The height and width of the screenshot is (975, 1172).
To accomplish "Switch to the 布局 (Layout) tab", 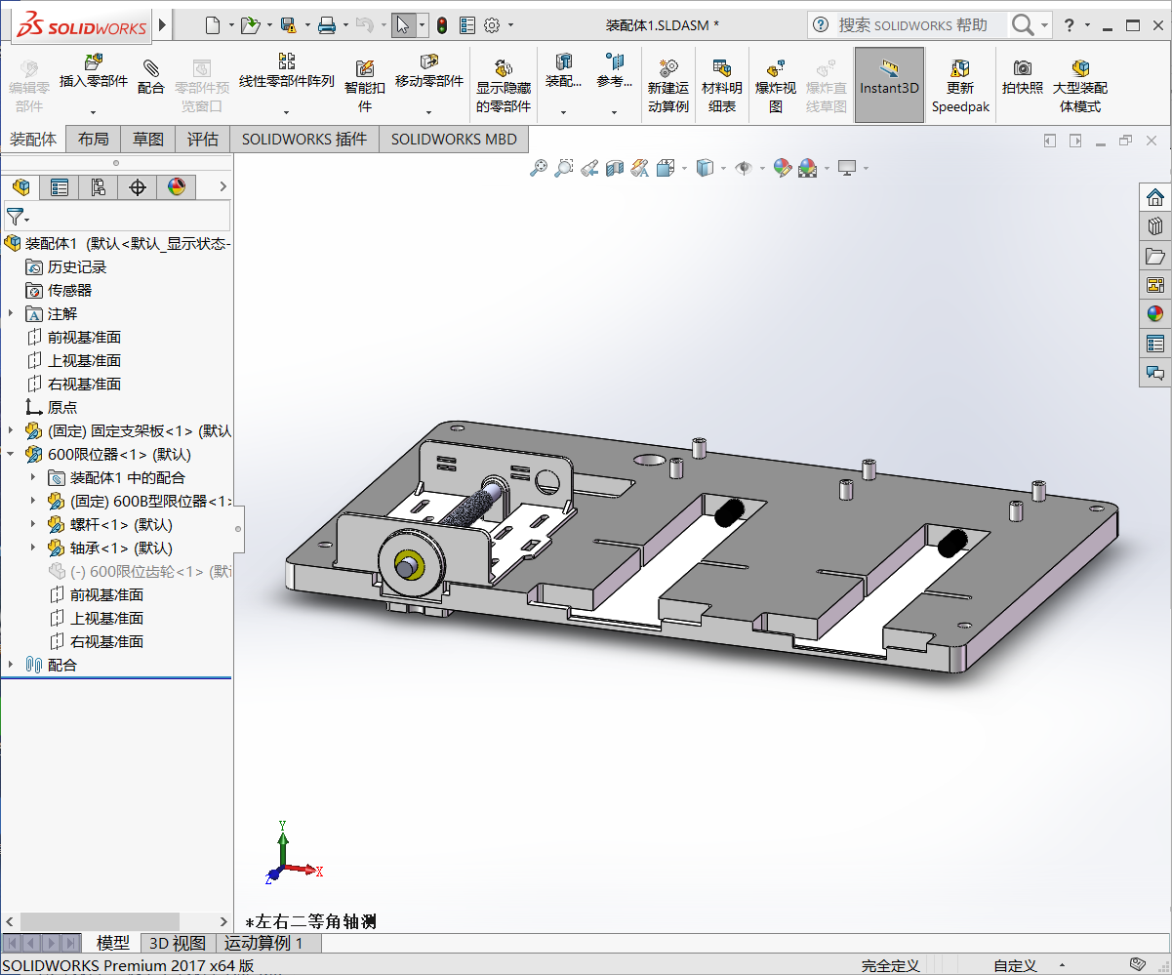I will tap(94, 140).
